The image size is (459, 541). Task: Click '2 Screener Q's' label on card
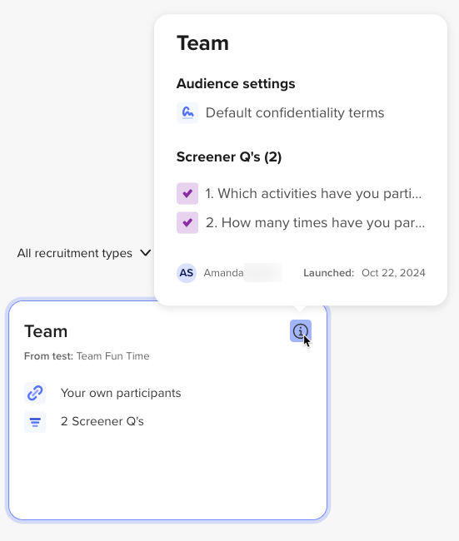(102, 421)
